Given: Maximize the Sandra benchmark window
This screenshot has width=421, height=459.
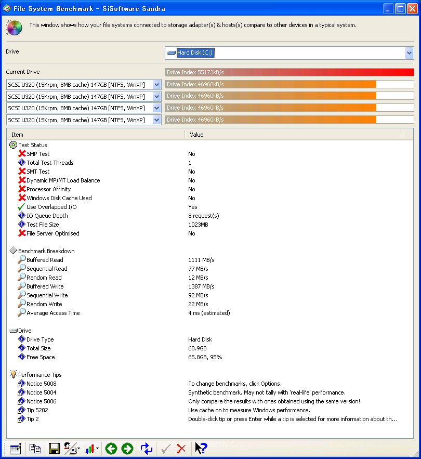Looking at the screenshot, I should pyautogui.click(x=400, y=8).
